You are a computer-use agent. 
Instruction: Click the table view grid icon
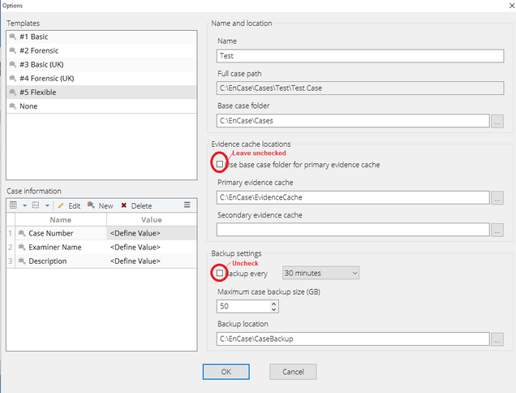pyautogui.click(x=14, y=205)
